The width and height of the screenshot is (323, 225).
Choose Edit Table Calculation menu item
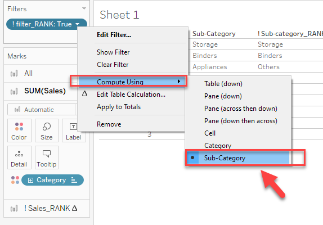tap(131, 94)
